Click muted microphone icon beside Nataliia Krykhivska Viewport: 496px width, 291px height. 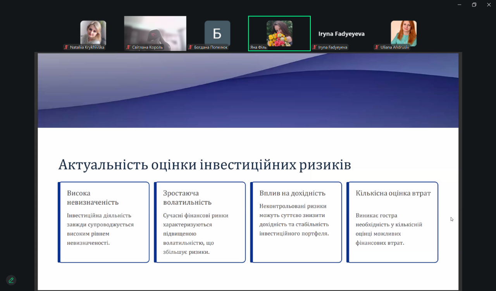tap(66, 47)
